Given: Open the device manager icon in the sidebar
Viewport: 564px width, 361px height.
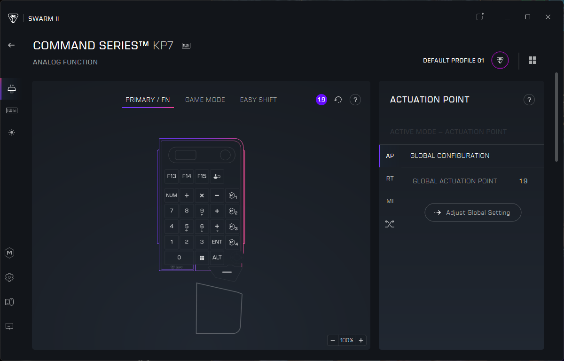Looking at the screenshot, I should click(x=9, y=302).
